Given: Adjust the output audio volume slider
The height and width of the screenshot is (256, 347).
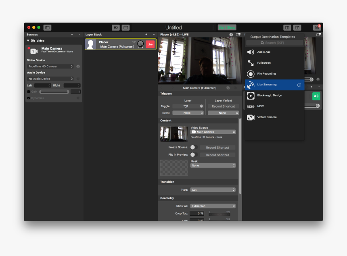Looking at the screenshot, I should tap(312, 106).
